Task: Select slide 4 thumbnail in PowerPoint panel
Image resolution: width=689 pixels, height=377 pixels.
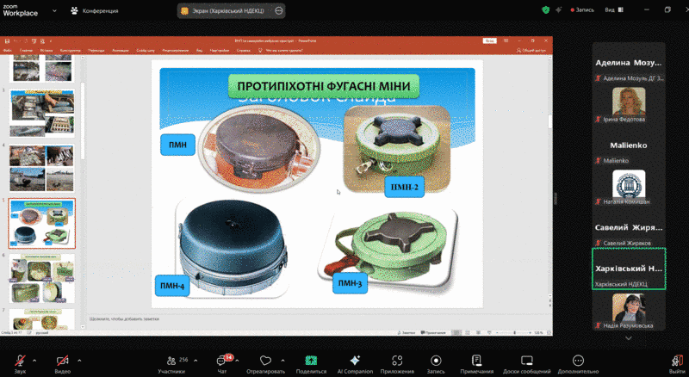Action: [x=42, y=169]
